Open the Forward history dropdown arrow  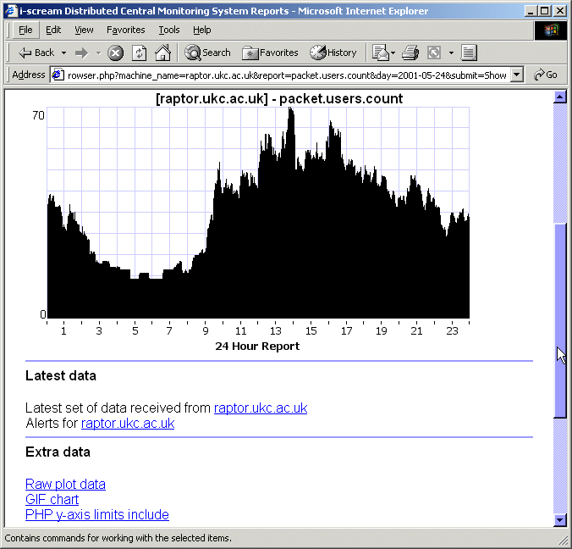pyautogui.click(x=98, y=53)
